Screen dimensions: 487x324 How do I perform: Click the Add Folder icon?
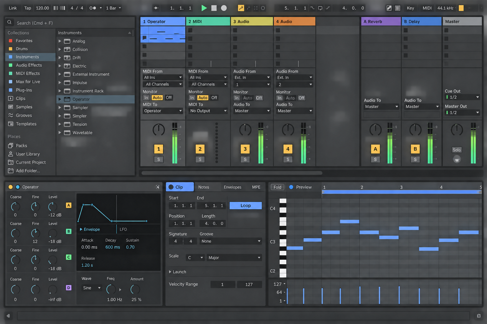tap(10, 171)
